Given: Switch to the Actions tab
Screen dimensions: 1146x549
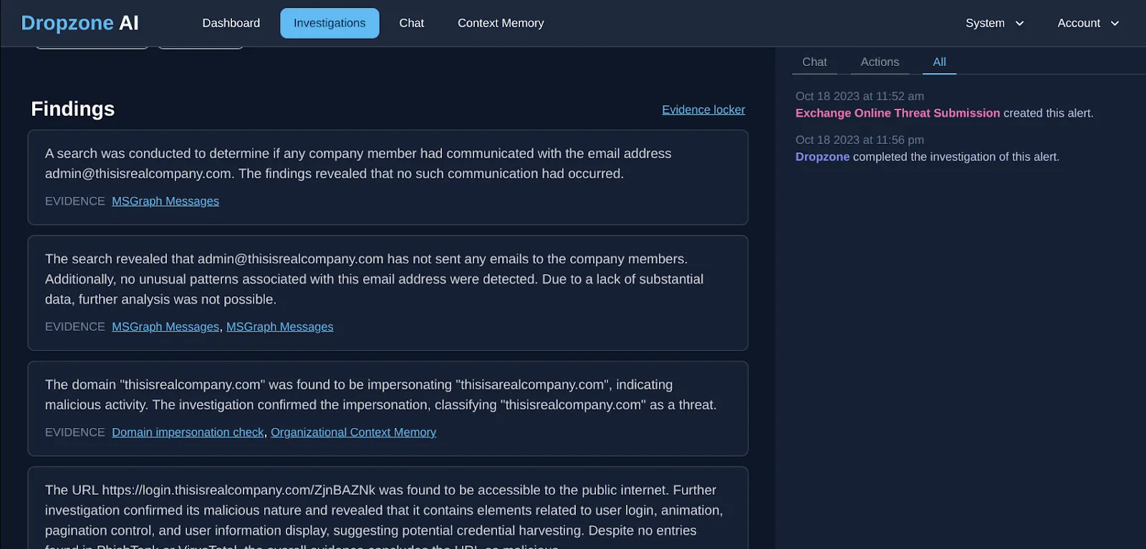Looking at the screenshot, I should coord(880,62).
